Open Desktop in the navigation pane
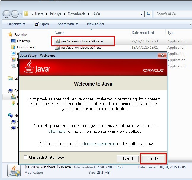 [23, 41]
